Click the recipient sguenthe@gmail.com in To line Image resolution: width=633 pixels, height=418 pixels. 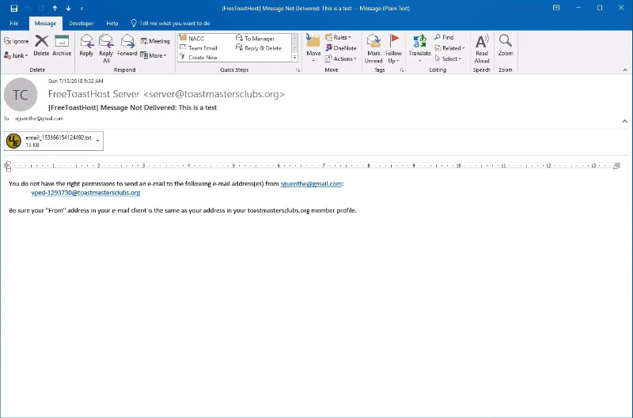tap(39, 119)
